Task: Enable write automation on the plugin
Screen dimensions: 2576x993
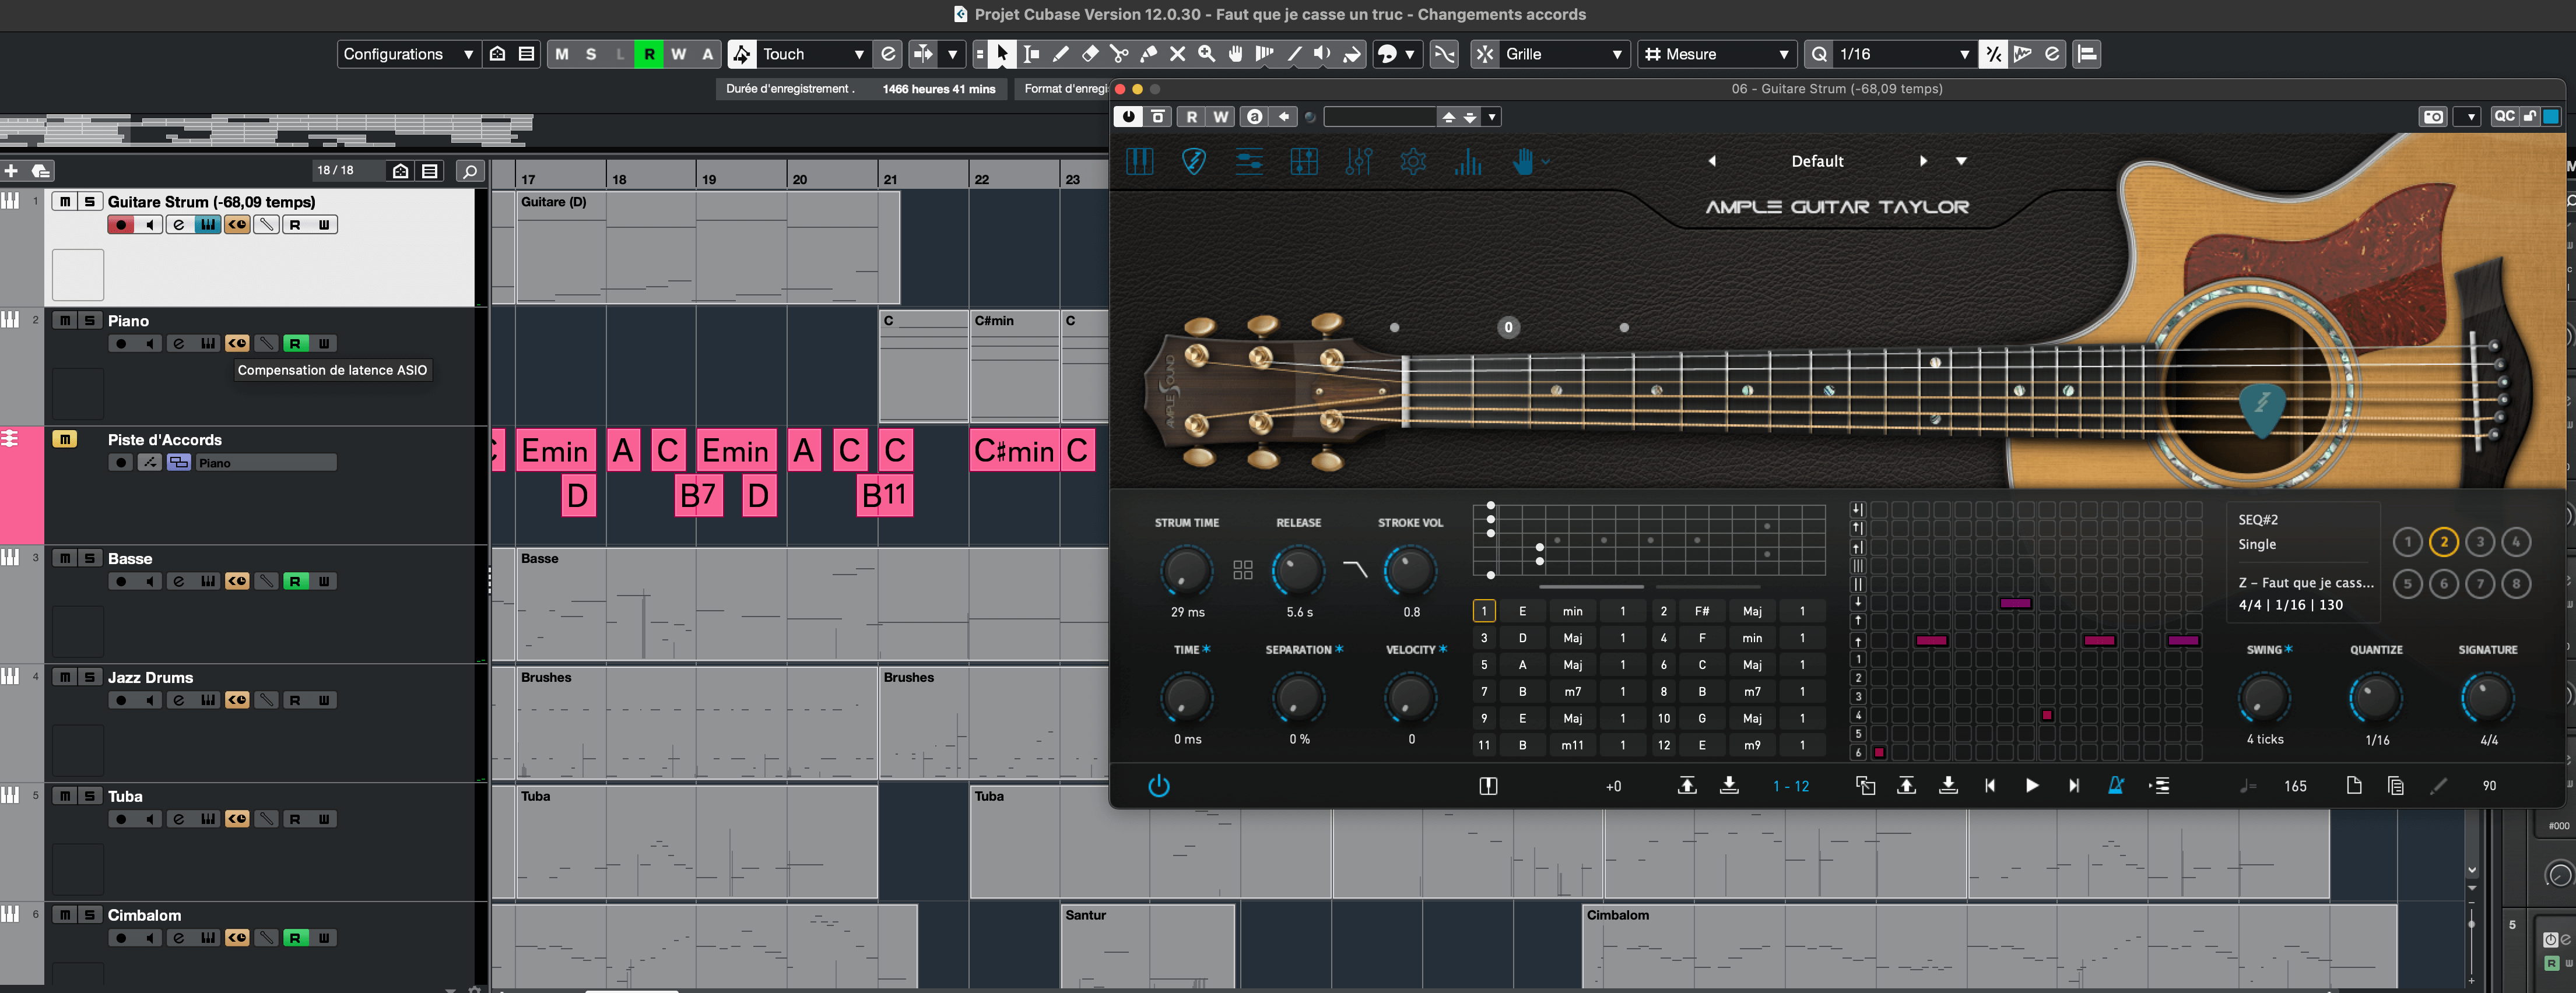Action: pyautogui.click(x=1220, y=117)
